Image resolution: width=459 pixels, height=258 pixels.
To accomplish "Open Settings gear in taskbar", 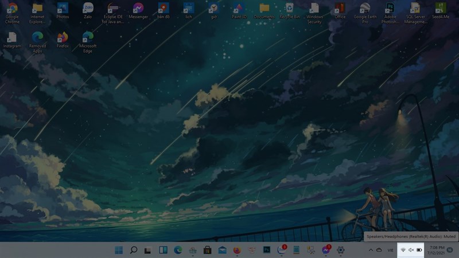I will coord(340,250).
